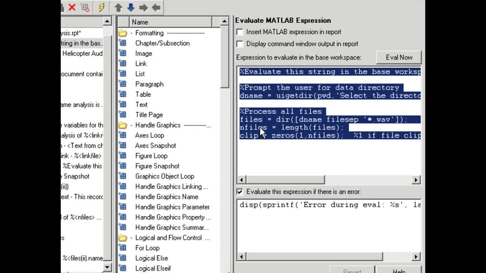Click scroll-down arrow of left outline panel
486x273 pixels.
pyautogui.click(x=107, y=268)
